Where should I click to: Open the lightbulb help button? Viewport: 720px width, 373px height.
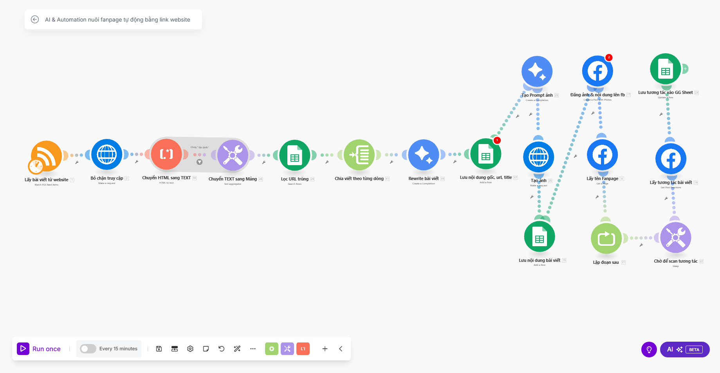tap(649, 350)
